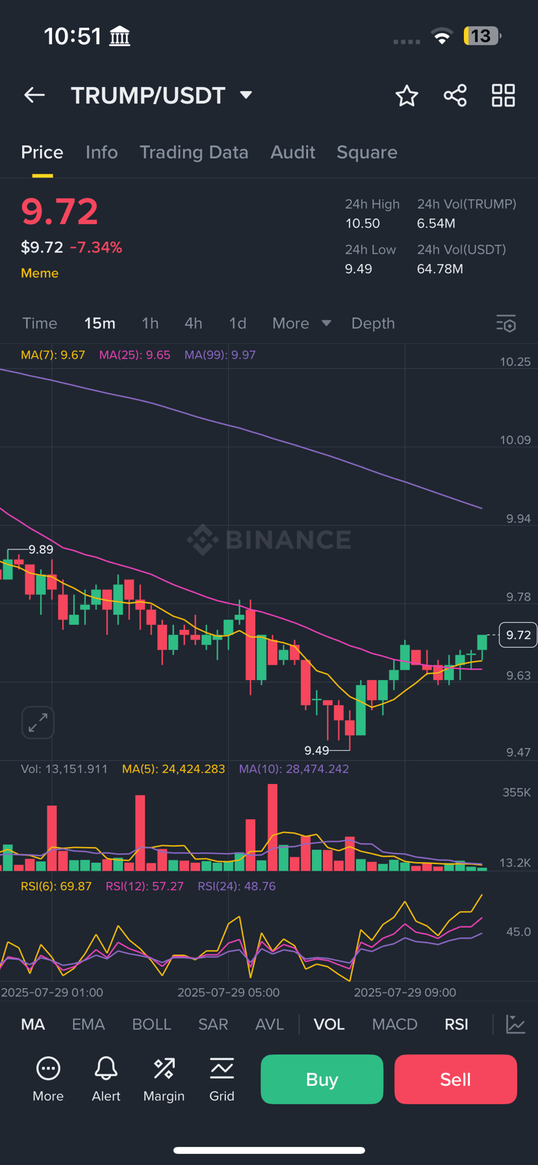Enable the BOLL indicator overlay
Screen dimensions: 538x1165
pyautogui.click(x=151, y=1024)
